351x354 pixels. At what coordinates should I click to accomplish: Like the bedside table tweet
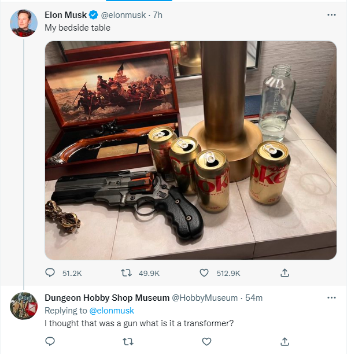click(x=204, y=272)
